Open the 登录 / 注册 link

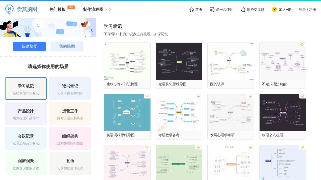307,9
